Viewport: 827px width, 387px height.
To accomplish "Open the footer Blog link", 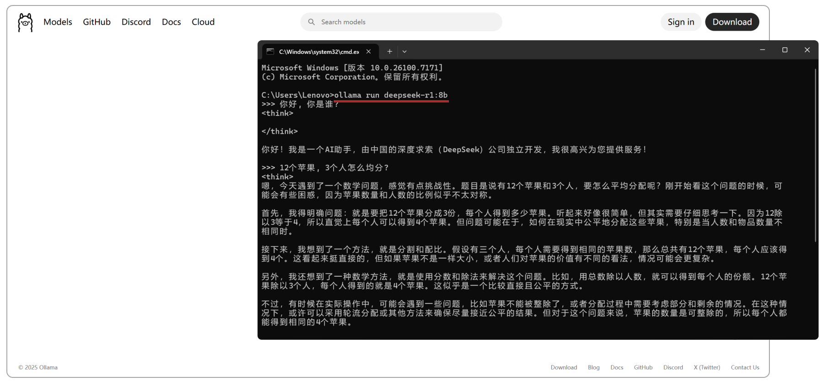I will (594, 367).
